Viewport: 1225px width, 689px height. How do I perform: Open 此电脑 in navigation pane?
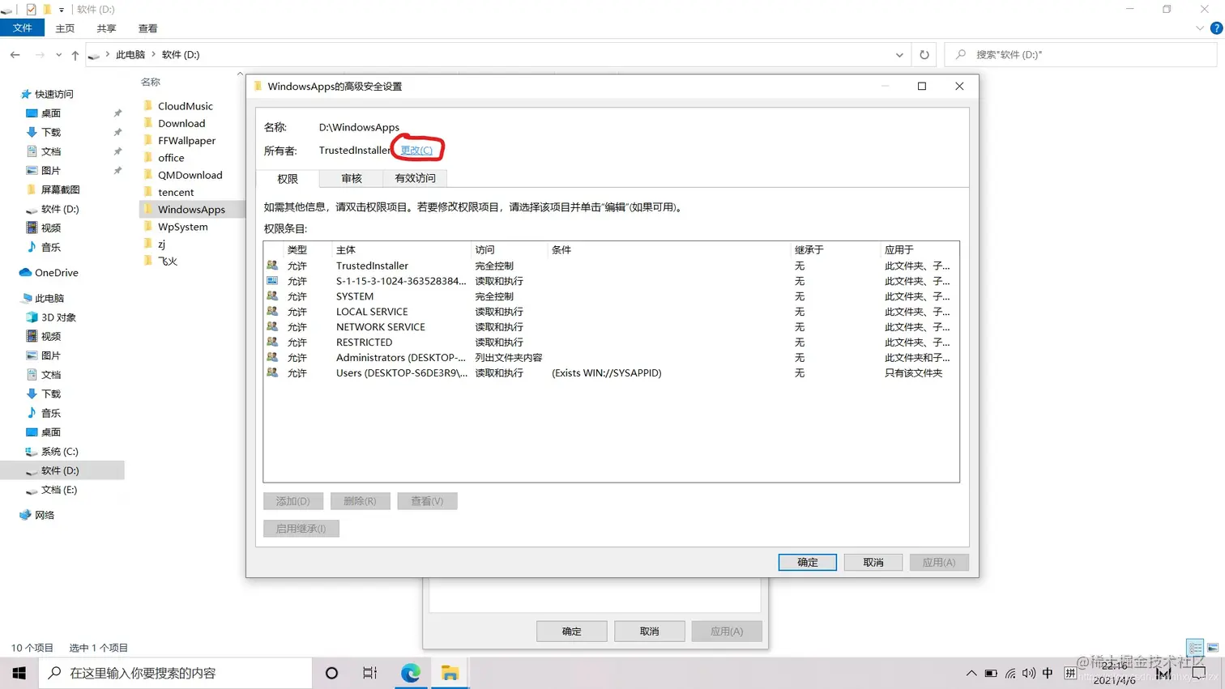click(49, 298)
